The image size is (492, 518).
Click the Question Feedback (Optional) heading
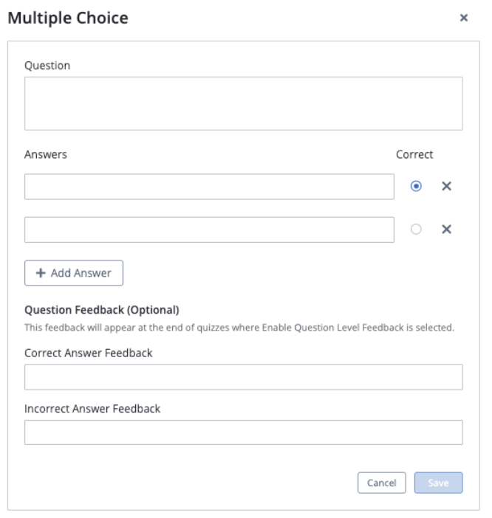click(x=102, y=310)
